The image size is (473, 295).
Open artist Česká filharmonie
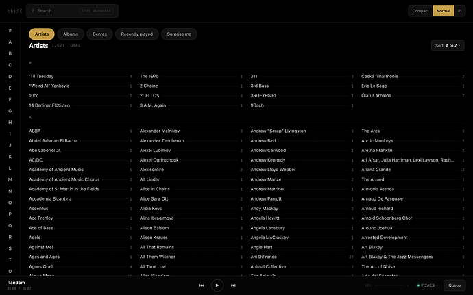pos(413,76)
